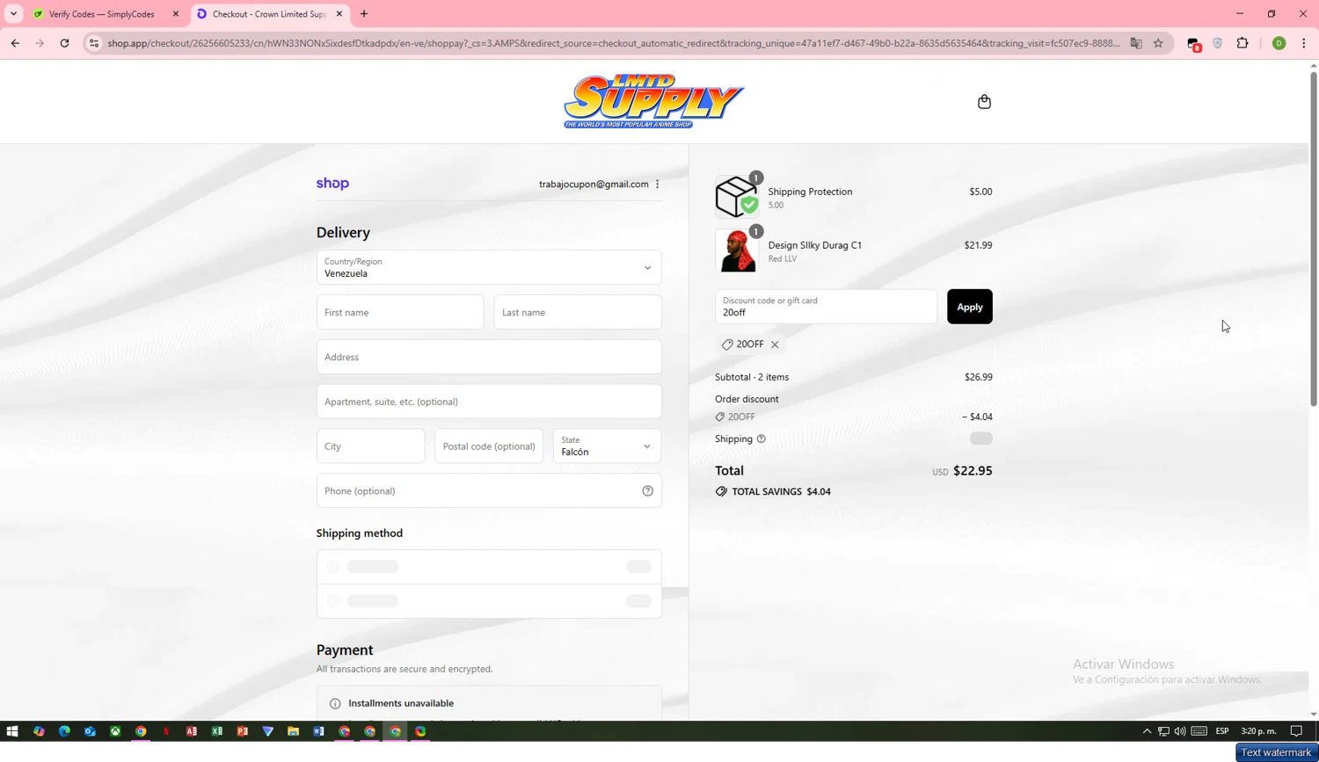Launch Outlook from the taskbar
Screen dimensions: 1319x762
(x=90, y=731)
